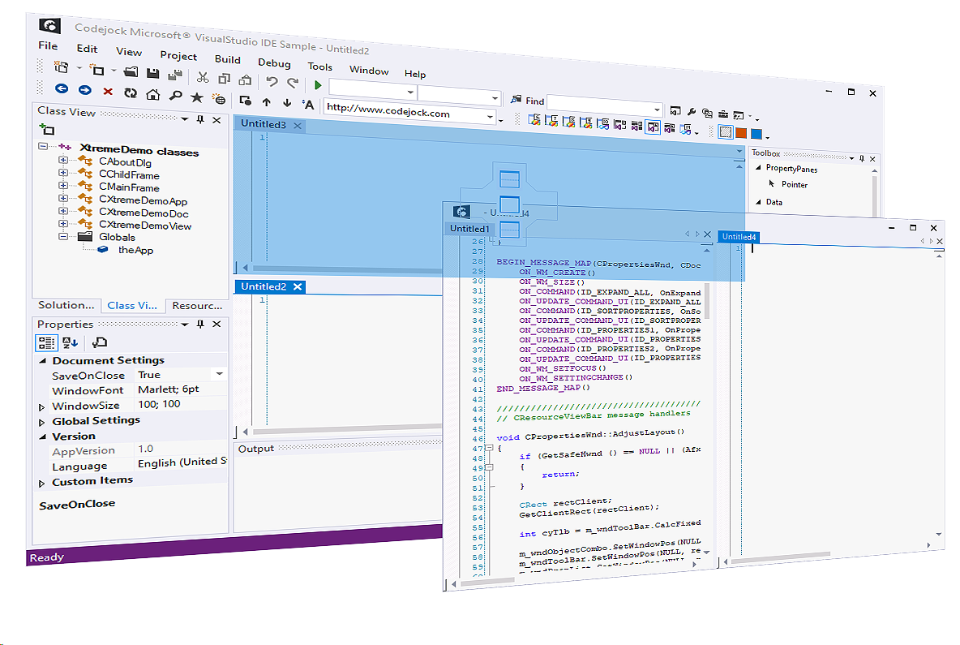
Task: Click the down arrow toolbar icon
Action: pos(287,102)
